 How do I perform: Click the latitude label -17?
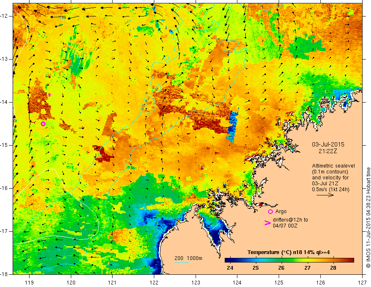click(4, 231)
